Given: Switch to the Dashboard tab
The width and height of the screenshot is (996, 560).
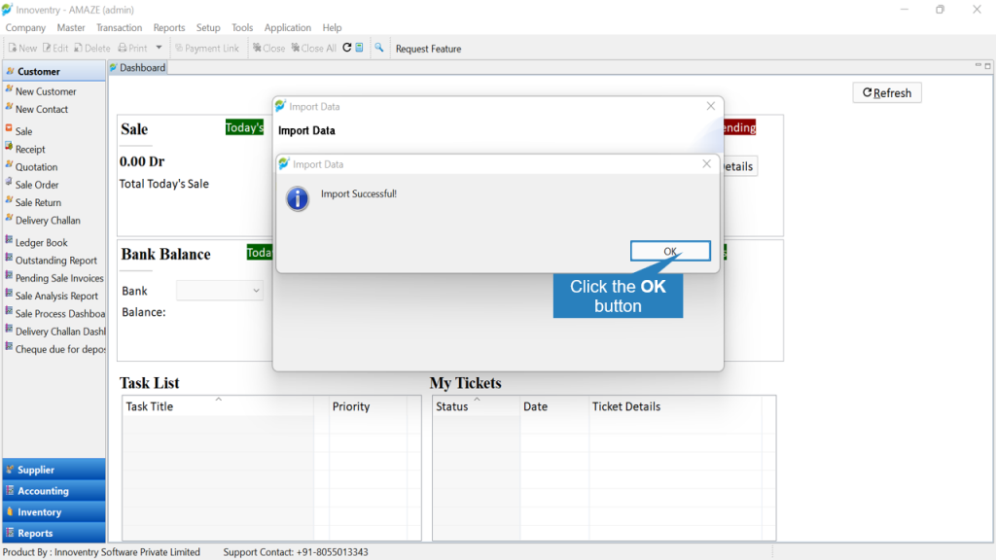Looking at the screenshot, I should tap(138, 68).
